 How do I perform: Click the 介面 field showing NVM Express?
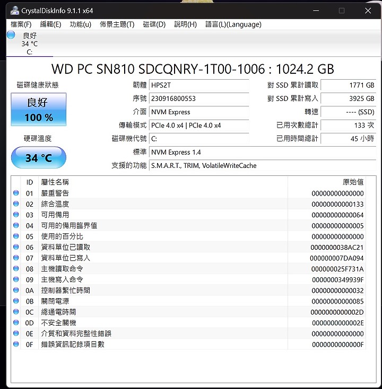(x=199, y=112)
